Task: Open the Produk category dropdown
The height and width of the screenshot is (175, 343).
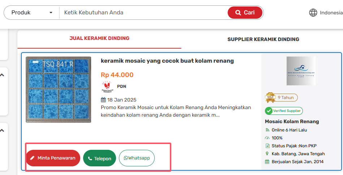Action: coord(32,13)
